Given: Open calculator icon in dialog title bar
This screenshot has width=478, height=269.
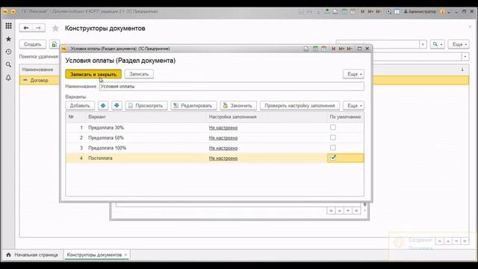Looking at the screenshot, I should (315, 49).
